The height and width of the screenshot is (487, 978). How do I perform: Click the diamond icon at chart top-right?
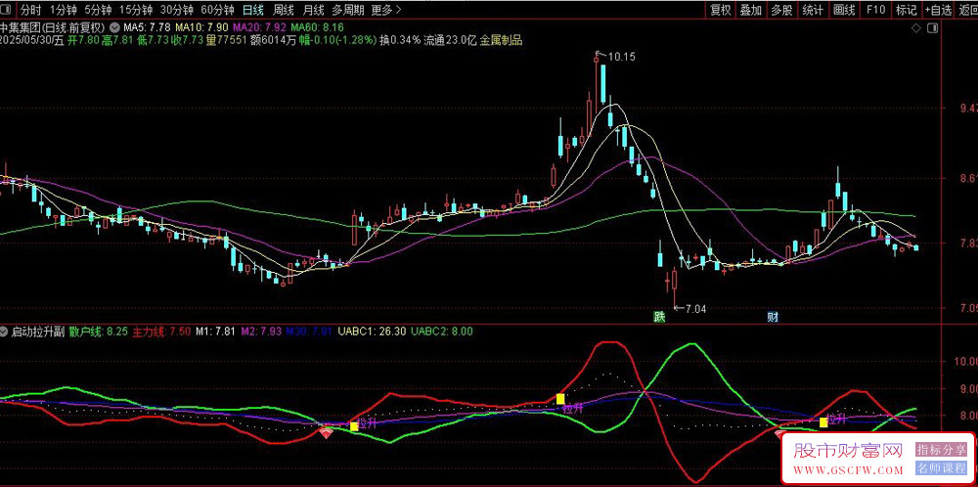click(x=915, y=28)
